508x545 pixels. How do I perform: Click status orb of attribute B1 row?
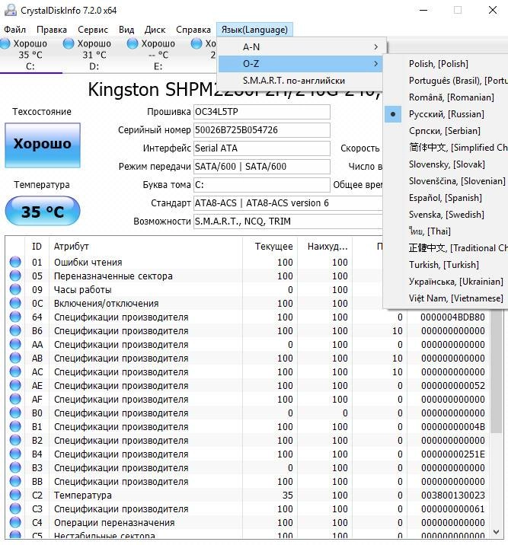pos(15,426)
